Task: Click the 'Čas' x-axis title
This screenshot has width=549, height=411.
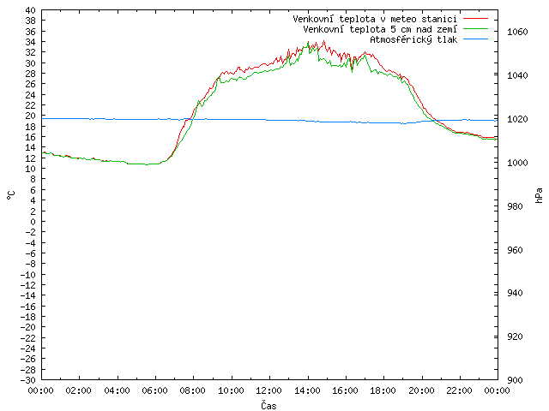Action: pyautogui.click(x=268, y=405)
